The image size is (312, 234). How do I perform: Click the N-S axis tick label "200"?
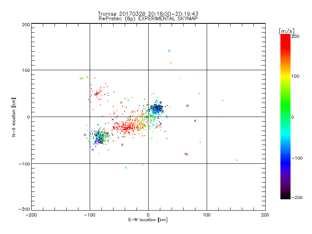pyautogui.click(x=26, y=25)
